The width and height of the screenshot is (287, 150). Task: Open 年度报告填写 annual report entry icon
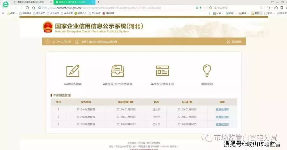coord(73,71)
